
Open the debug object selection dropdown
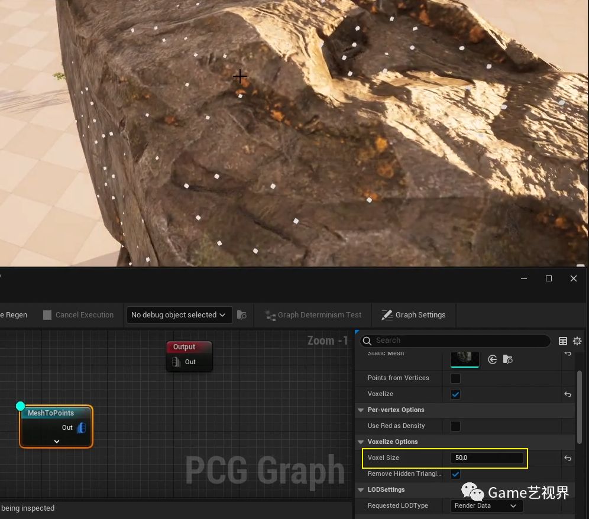point(179,315)
